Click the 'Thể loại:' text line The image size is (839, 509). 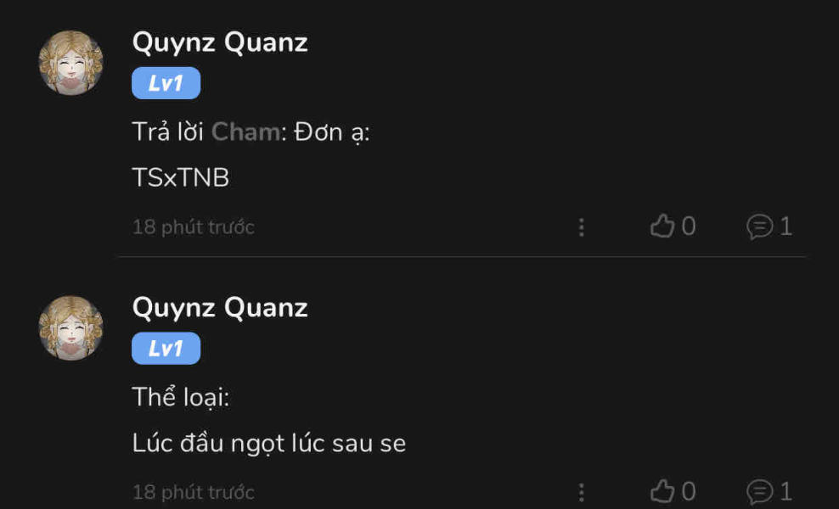tap(181, 397)
